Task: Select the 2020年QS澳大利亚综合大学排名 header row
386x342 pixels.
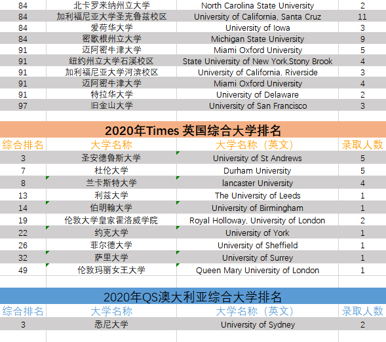Action: (x=193, y=297)
